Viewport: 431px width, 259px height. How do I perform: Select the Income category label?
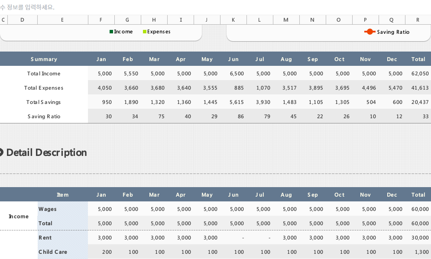19,216
